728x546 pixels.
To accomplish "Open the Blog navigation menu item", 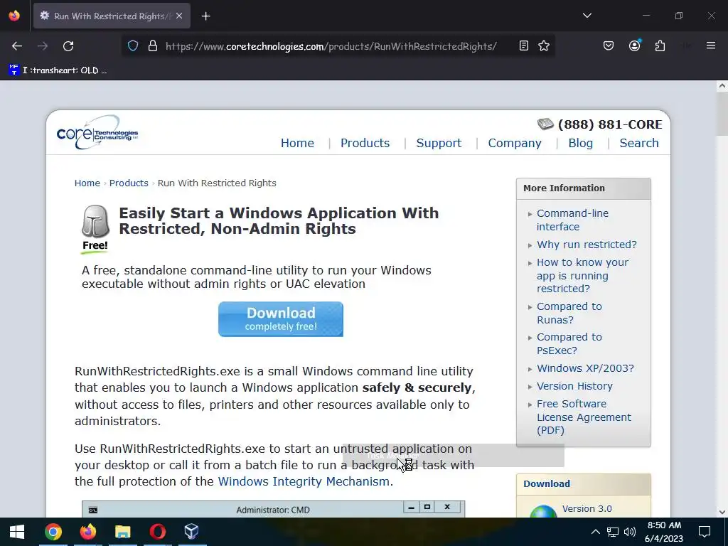I will tap(580, 143).
